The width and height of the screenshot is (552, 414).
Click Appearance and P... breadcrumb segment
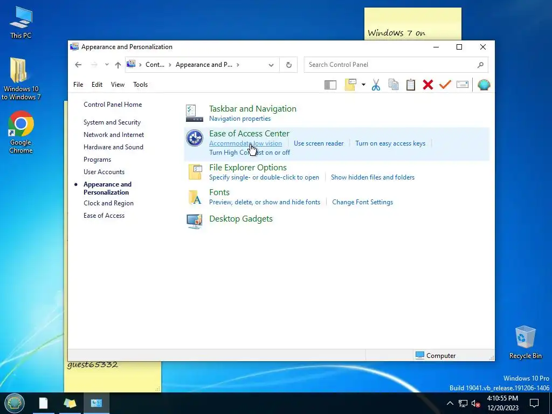(x=204, y=65)
